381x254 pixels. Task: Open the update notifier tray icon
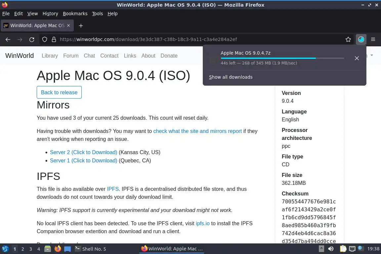pos(360,248)
